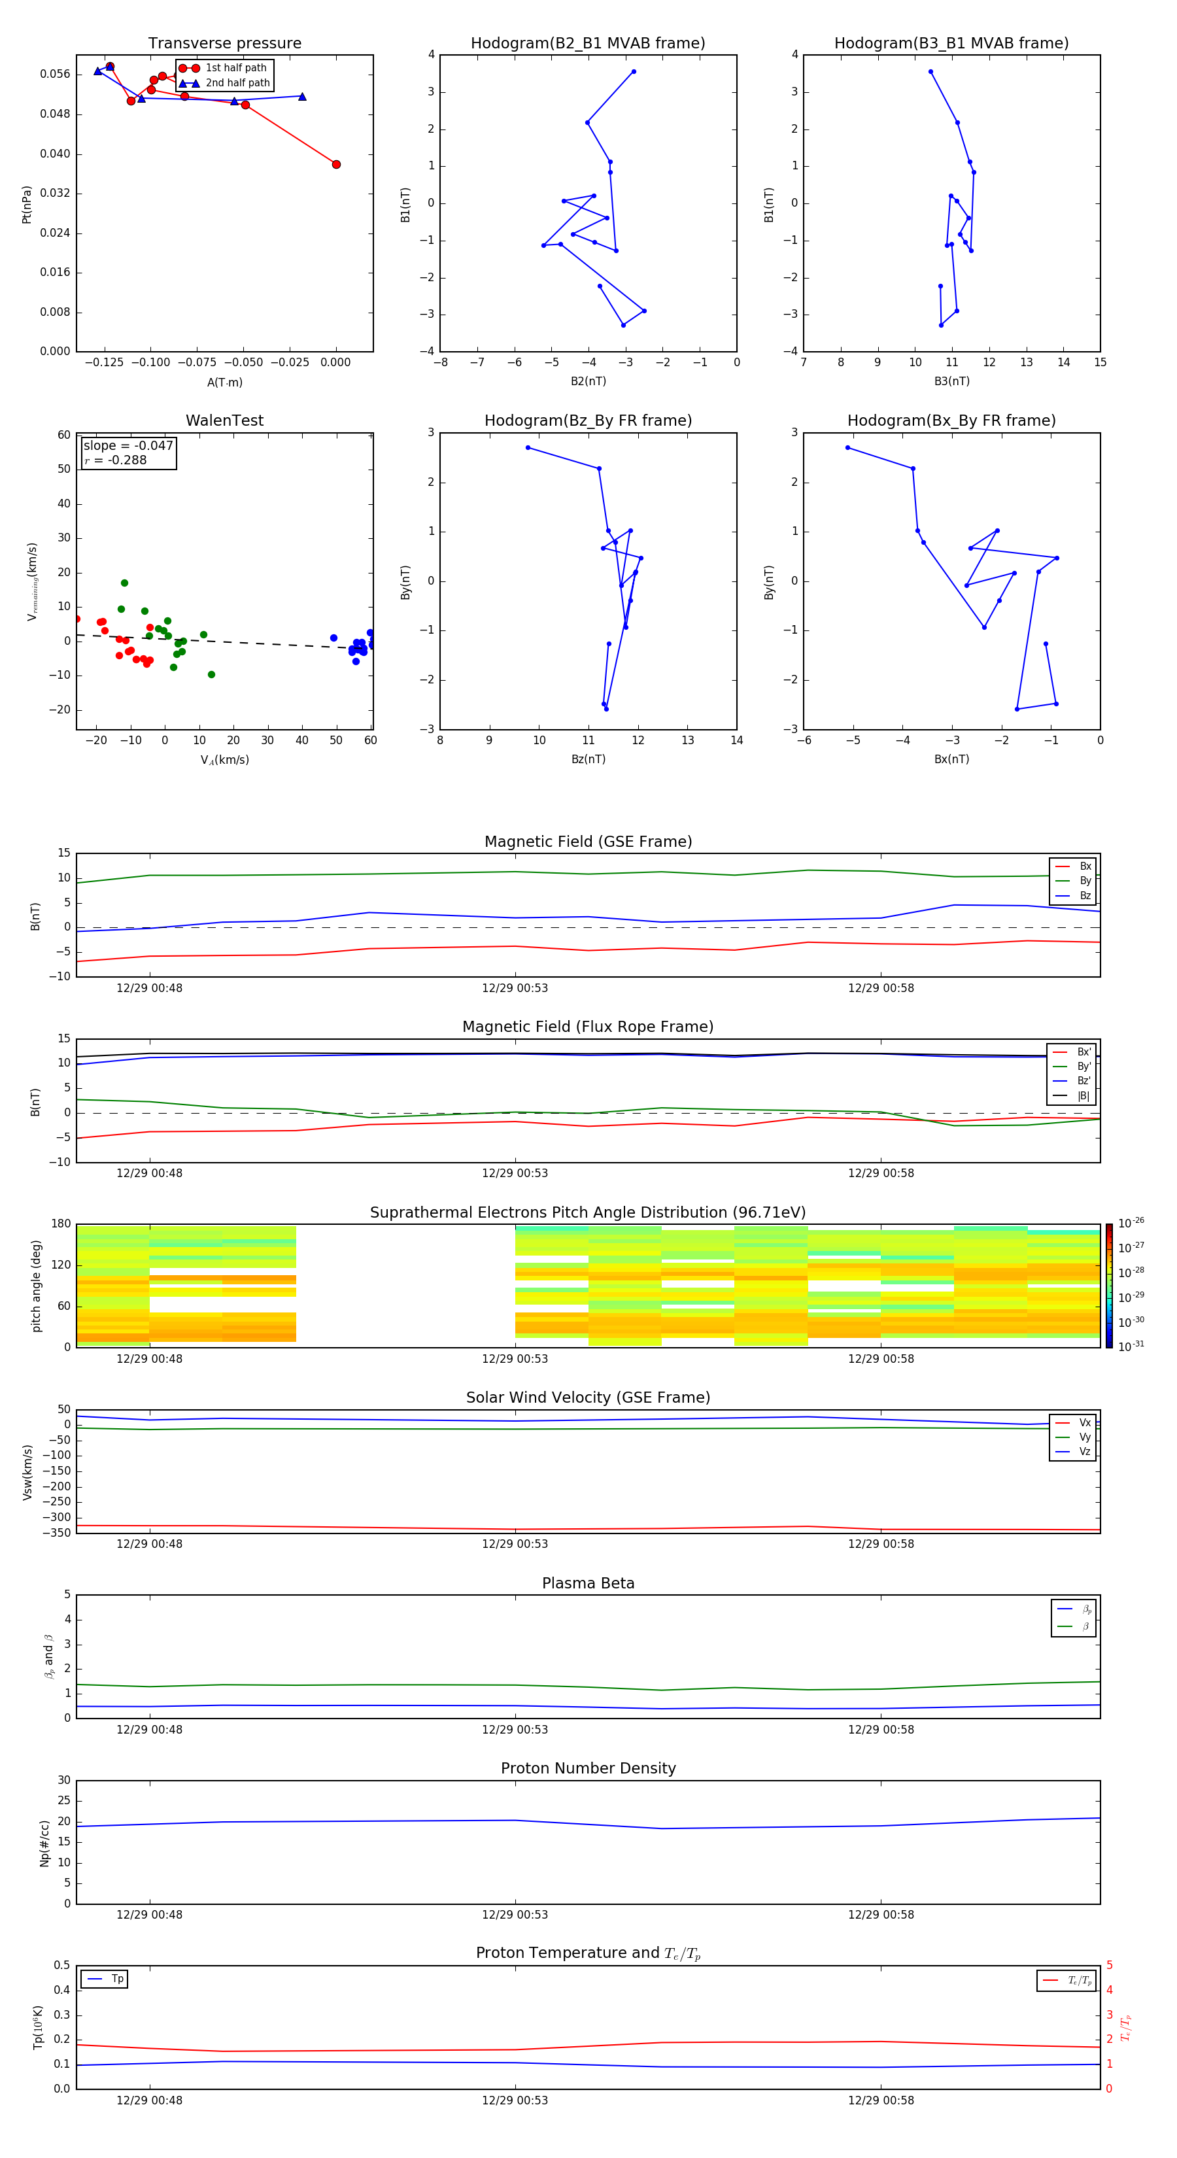Click the 'Vsw(km/s)' axis label

pyautogui.click(x=27, y=1471)
